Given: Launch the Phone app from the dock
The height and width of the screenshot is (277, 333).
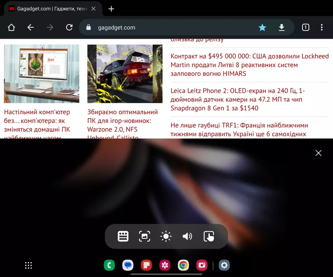Looking at the screenshot, I should (x=109, y=265).
